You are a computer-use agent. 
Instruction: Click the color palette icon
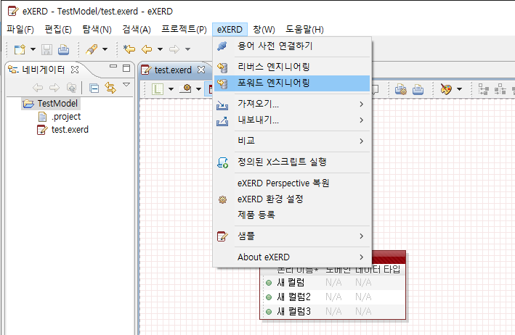click(x=446, y=89)
